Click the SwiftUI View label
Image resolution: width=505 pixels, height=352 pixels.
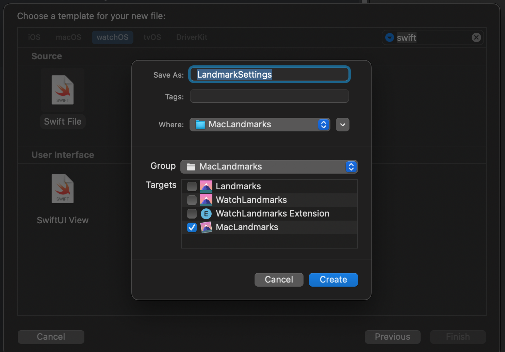click(63, 220)
